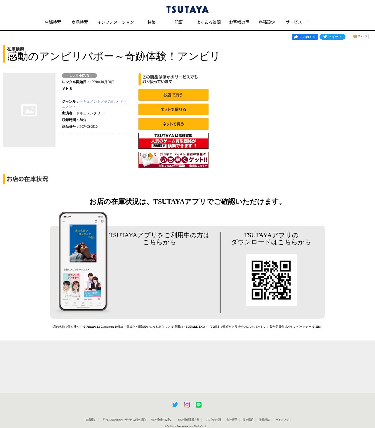Open the game 高価買取 banner
Image resolution: width=375 pixels, height=428 pixels.
[173, 141]
